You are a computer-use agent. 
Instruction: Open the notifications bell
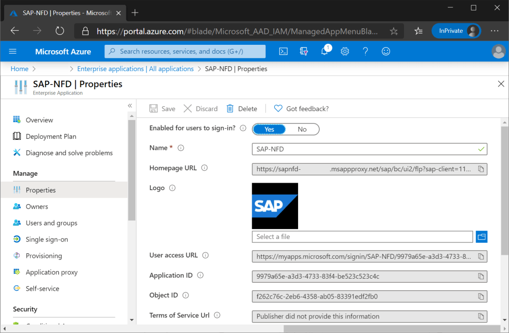point(325,51)
